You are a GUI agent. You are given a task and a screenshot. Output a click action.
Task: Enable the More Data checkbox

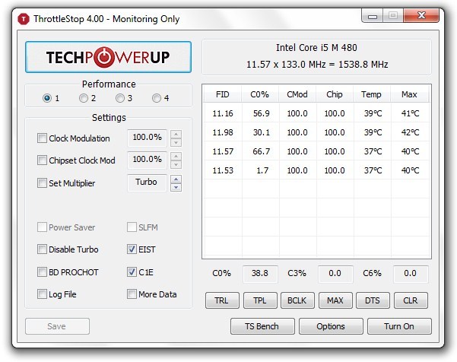[132, 294]
